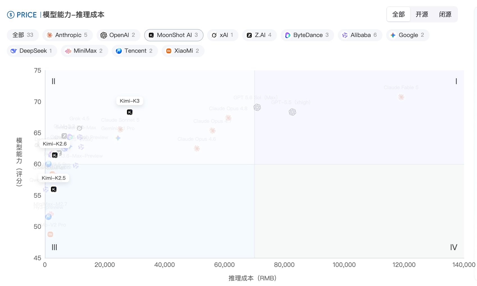Click the Grok 4.5 chart marker
This screenshot has width=477, height=286.
coord(79,128)
